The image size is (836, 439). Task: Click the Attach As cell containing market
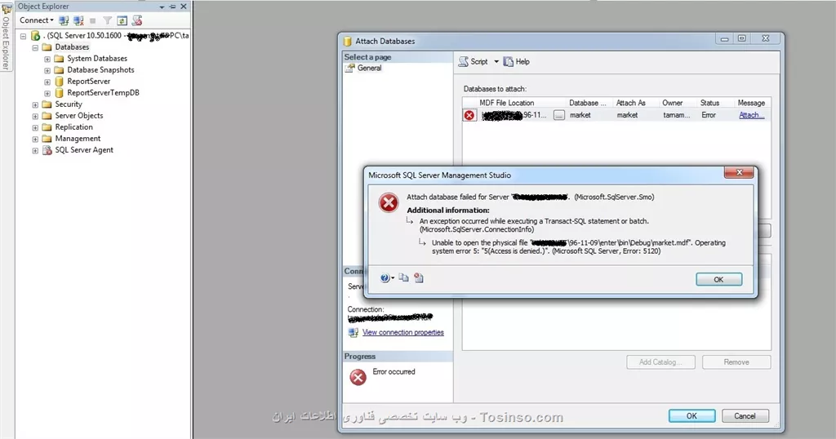[627, 115]
